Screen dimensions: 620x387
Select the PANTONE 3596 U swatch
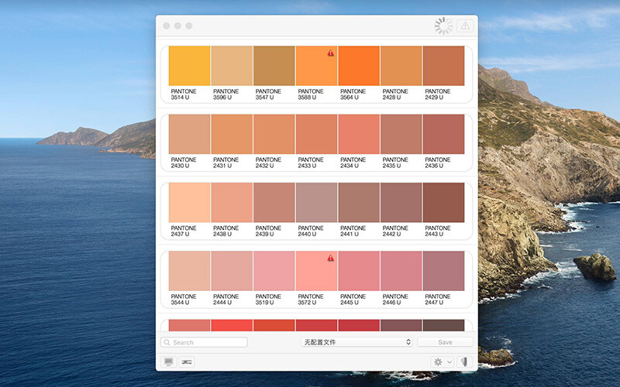(232, 66)
